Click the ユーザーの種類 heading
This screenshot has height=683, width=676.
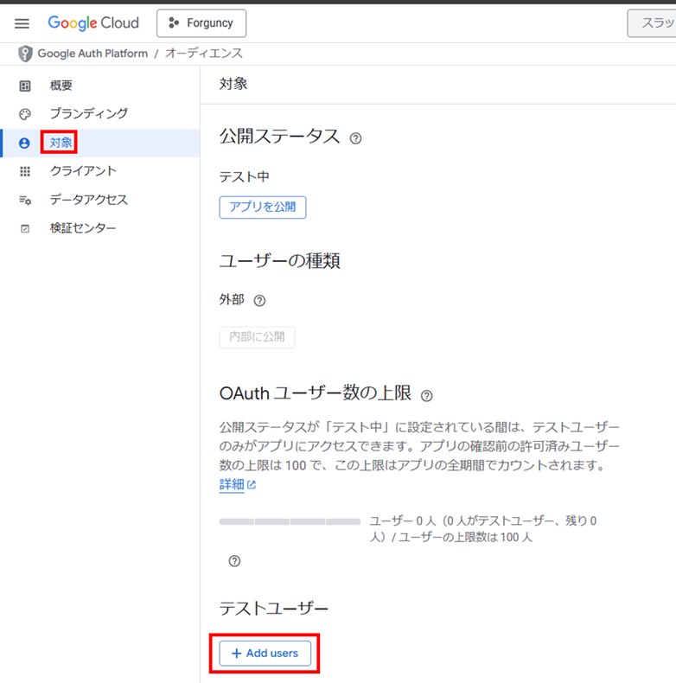(x=279, y=261)
